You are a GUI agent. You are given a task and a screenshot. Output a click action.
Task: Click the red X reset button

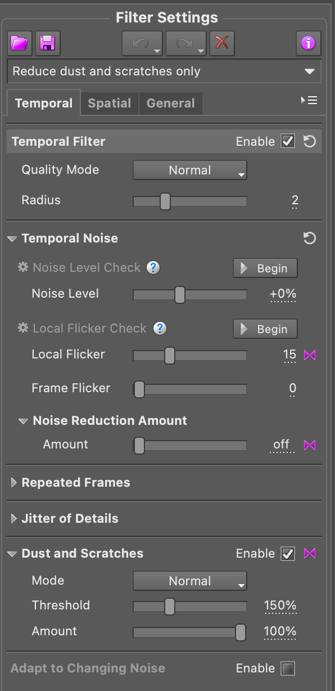tap(222, 43)
